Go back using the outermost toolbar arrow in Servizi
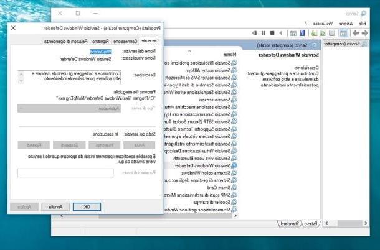This screenshot has height=250, width=380. tap(364, 33)
